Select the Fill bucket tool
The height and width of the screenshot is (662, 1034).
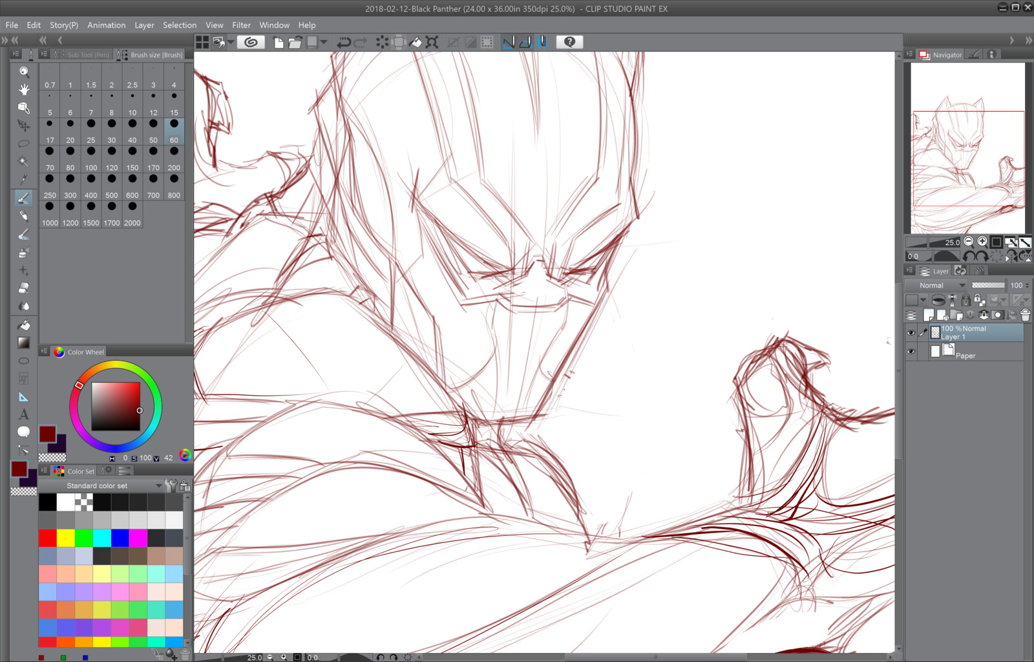[x=24, y=325]
